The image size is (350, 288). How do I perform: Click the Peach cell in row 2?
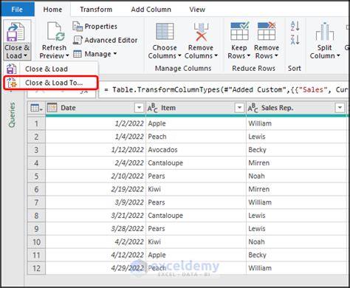click(x=196, y=137)
